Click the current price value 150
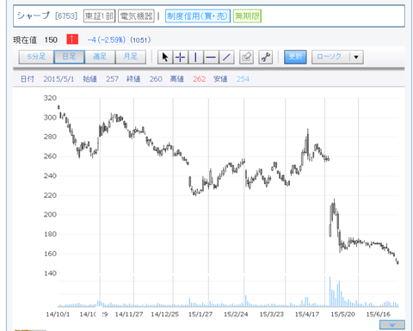 (51, 40)
